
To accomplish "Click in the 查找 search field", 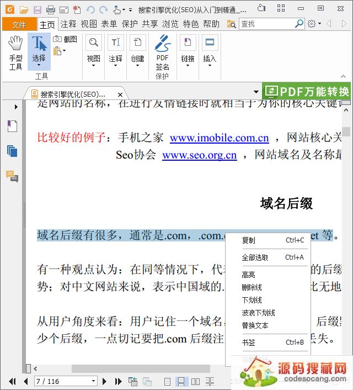I will point(266,24).
